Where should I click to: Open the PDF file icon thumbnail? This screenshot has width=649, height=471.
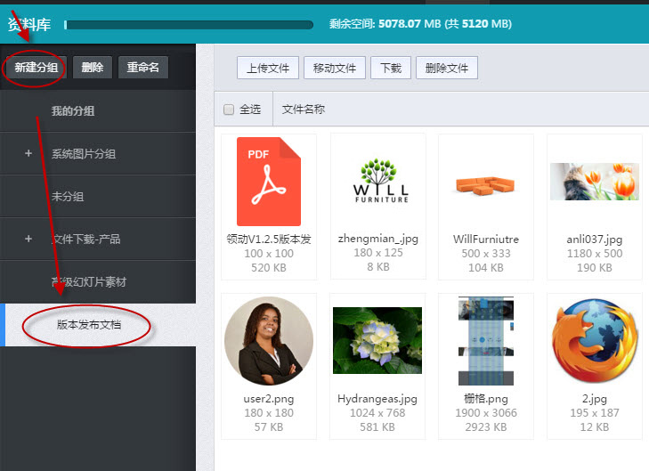pos(268,182)
